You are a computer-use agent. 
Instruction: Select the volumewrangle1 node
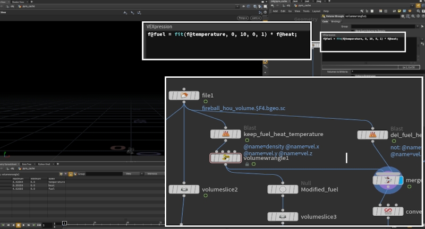226,158
